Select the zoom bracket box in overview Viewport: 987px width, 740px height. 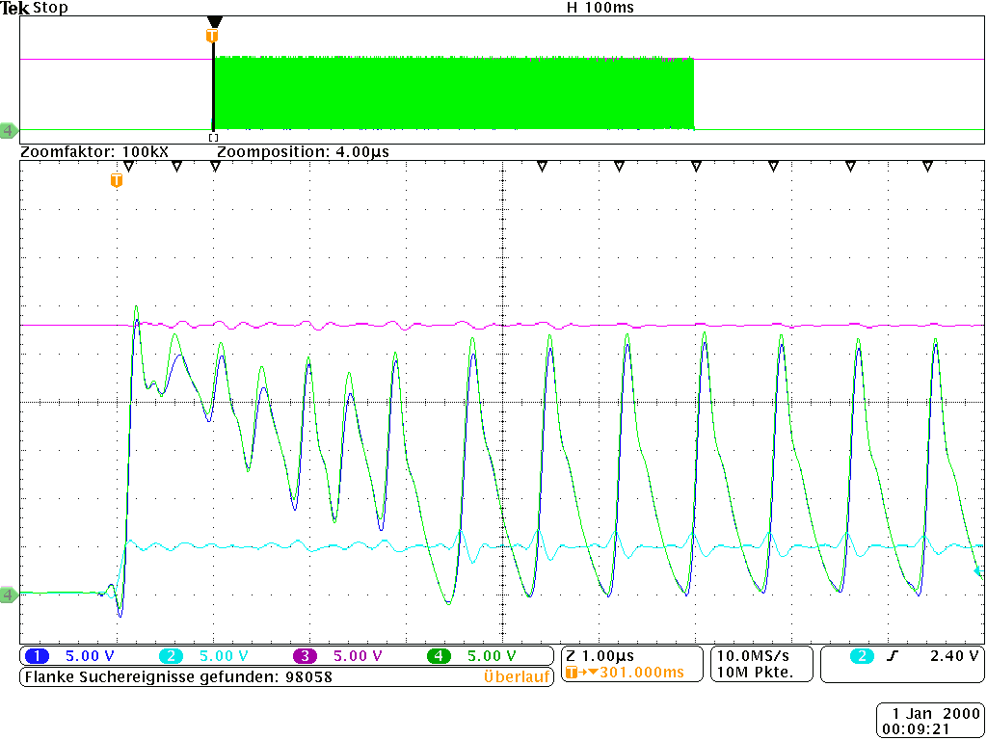213,137
